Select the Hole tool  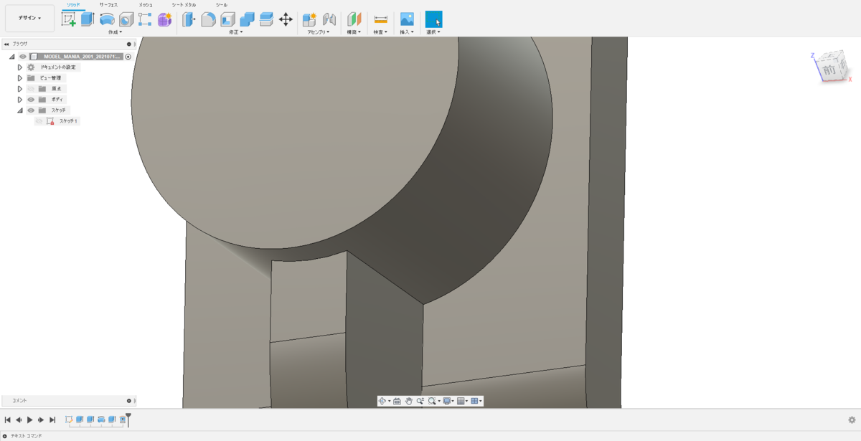tap(126, 19)
